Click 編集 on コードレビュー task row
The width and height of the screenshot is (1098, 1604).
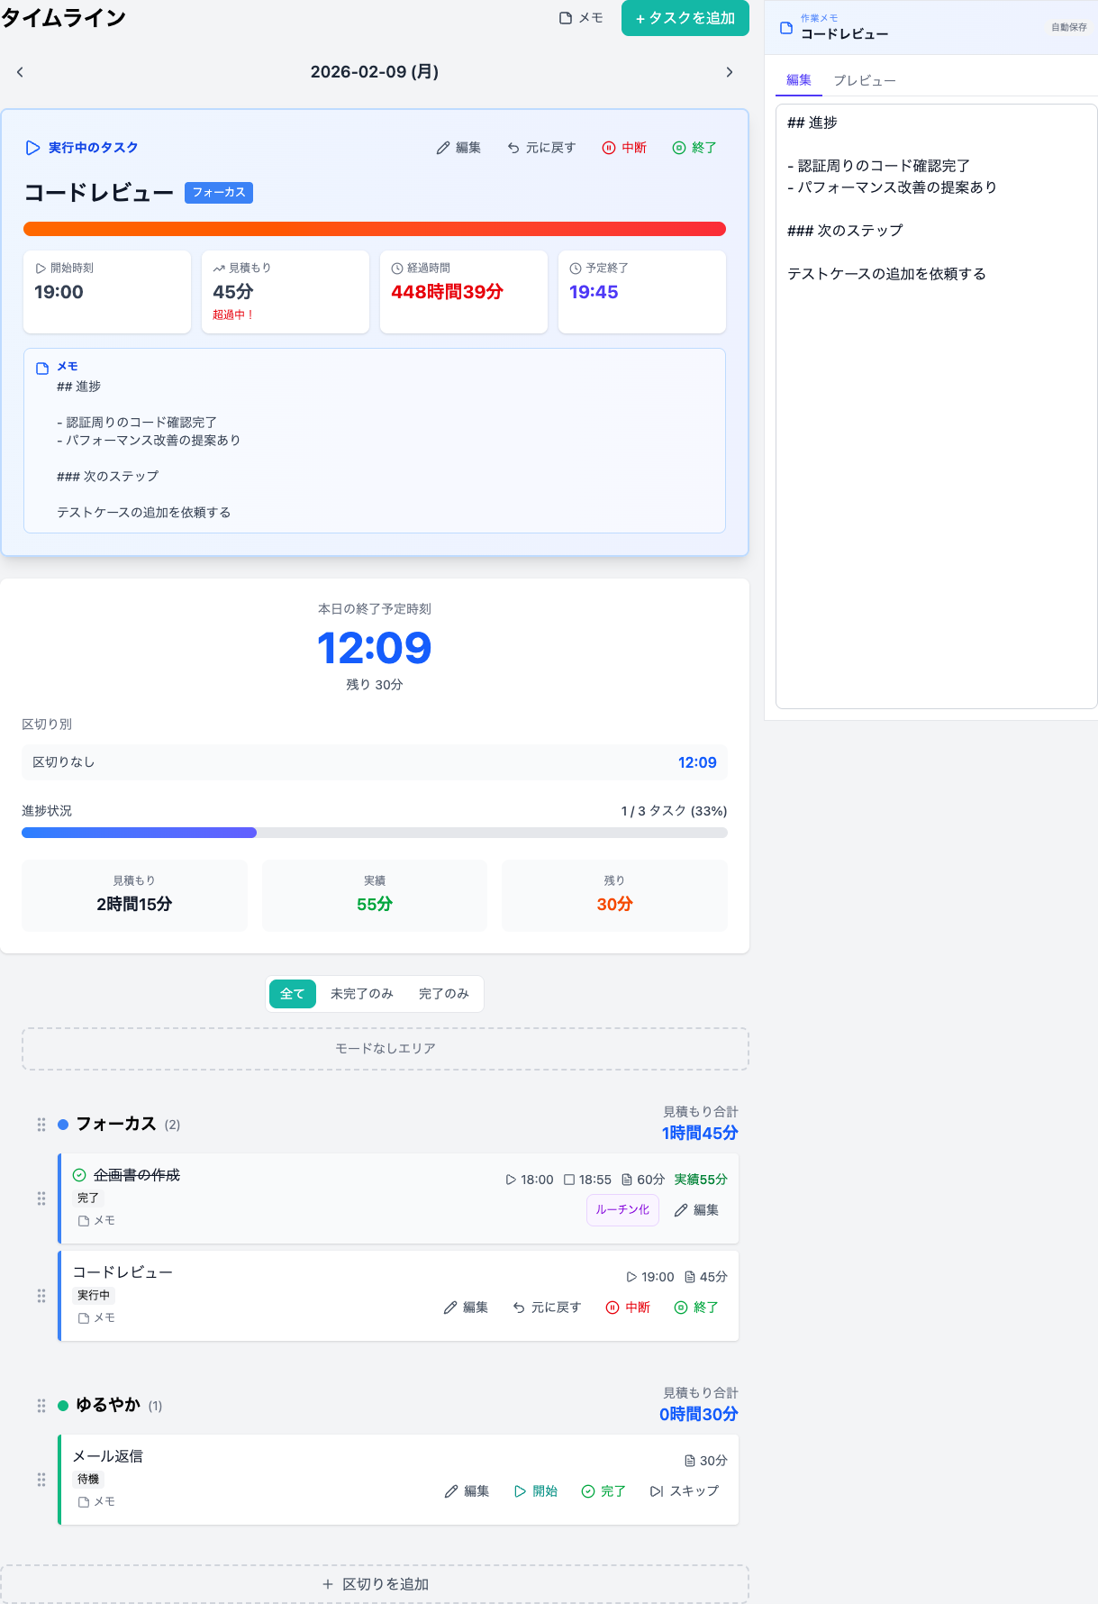point(466,1308)
